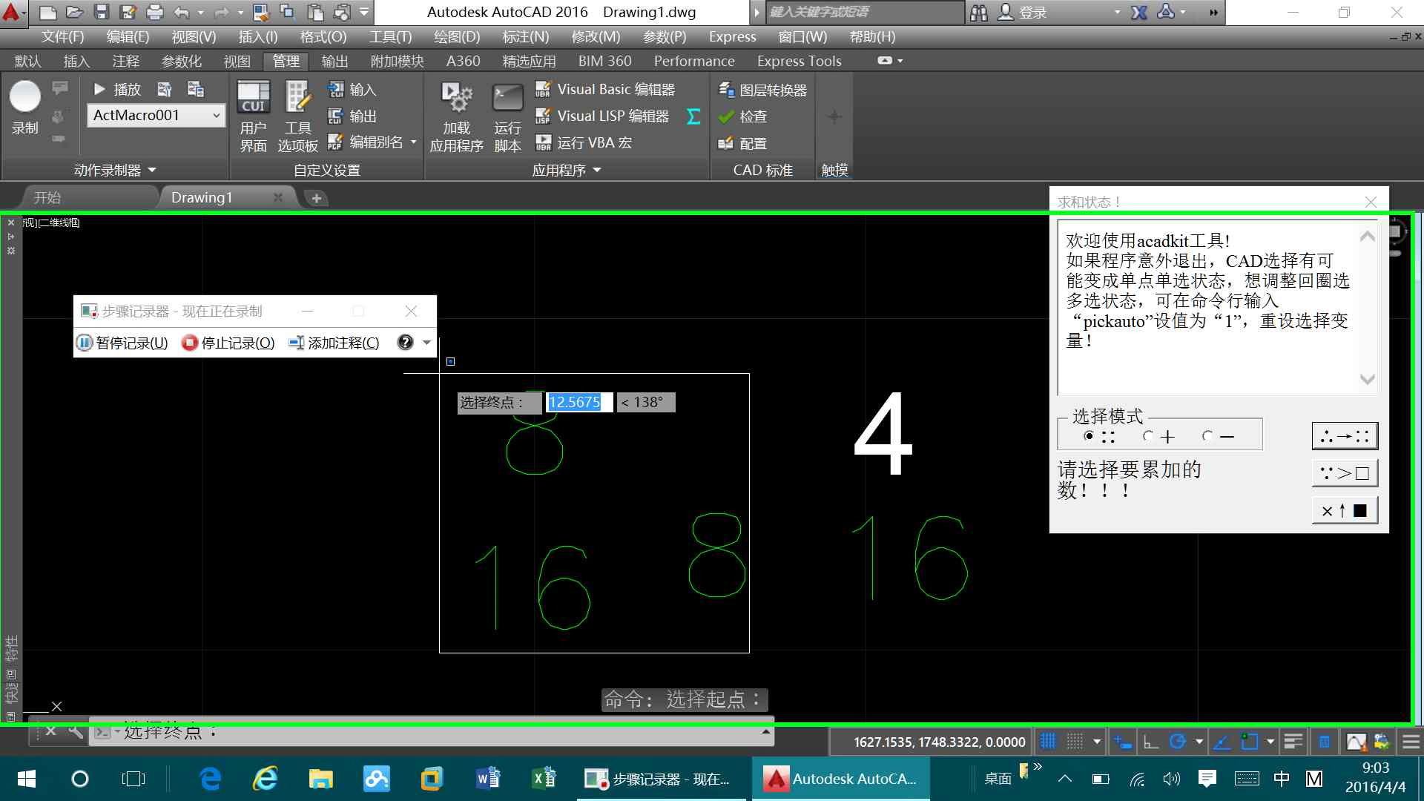The image size is (1424, 801).
Task: Click Pause Record in Steps Recorder
Action: (x=122, y=343)
